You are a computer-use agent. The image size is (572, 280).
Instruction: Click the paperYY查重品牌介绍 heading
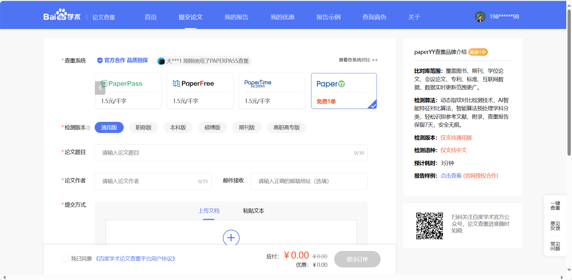pyautogui.click(x=440, y=52)
